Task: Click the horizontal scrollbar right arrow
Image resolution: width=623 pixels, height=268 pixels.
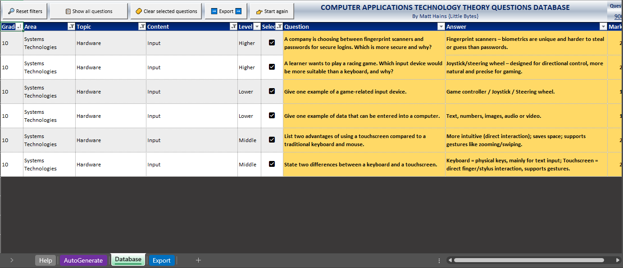Action: point(618,260)
